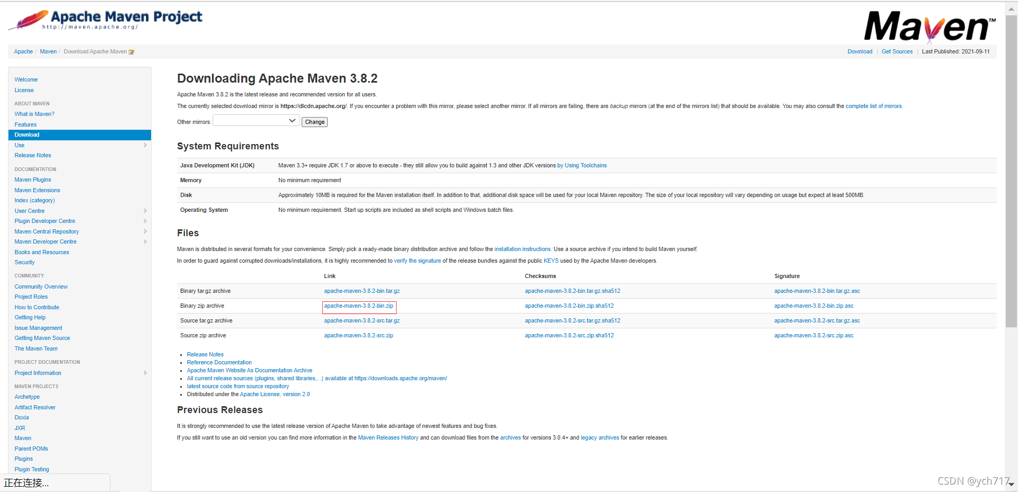Select What is Maven? in sidebar
The image size is (1018, 492).
[x=34, y=114]
